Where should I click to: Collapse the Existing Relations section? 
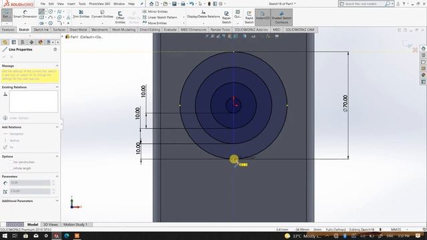(x=57, y=87)
